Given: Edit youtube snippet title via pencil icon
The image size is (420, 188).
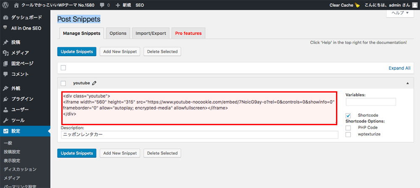Looking at the screenshot, I should pos(94,83).
